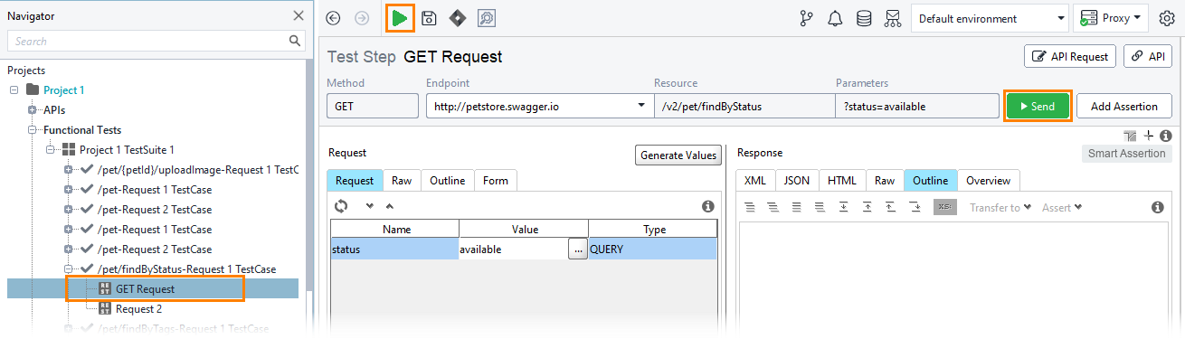Switch to XML response tab

pyautogui.click(x=754, y=181)
